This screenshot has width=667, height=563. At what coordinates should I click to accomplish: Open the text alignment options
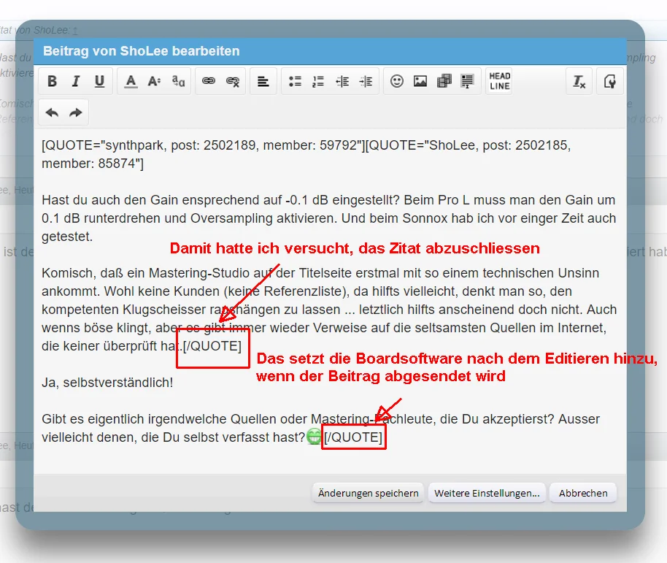click(263, 81)
